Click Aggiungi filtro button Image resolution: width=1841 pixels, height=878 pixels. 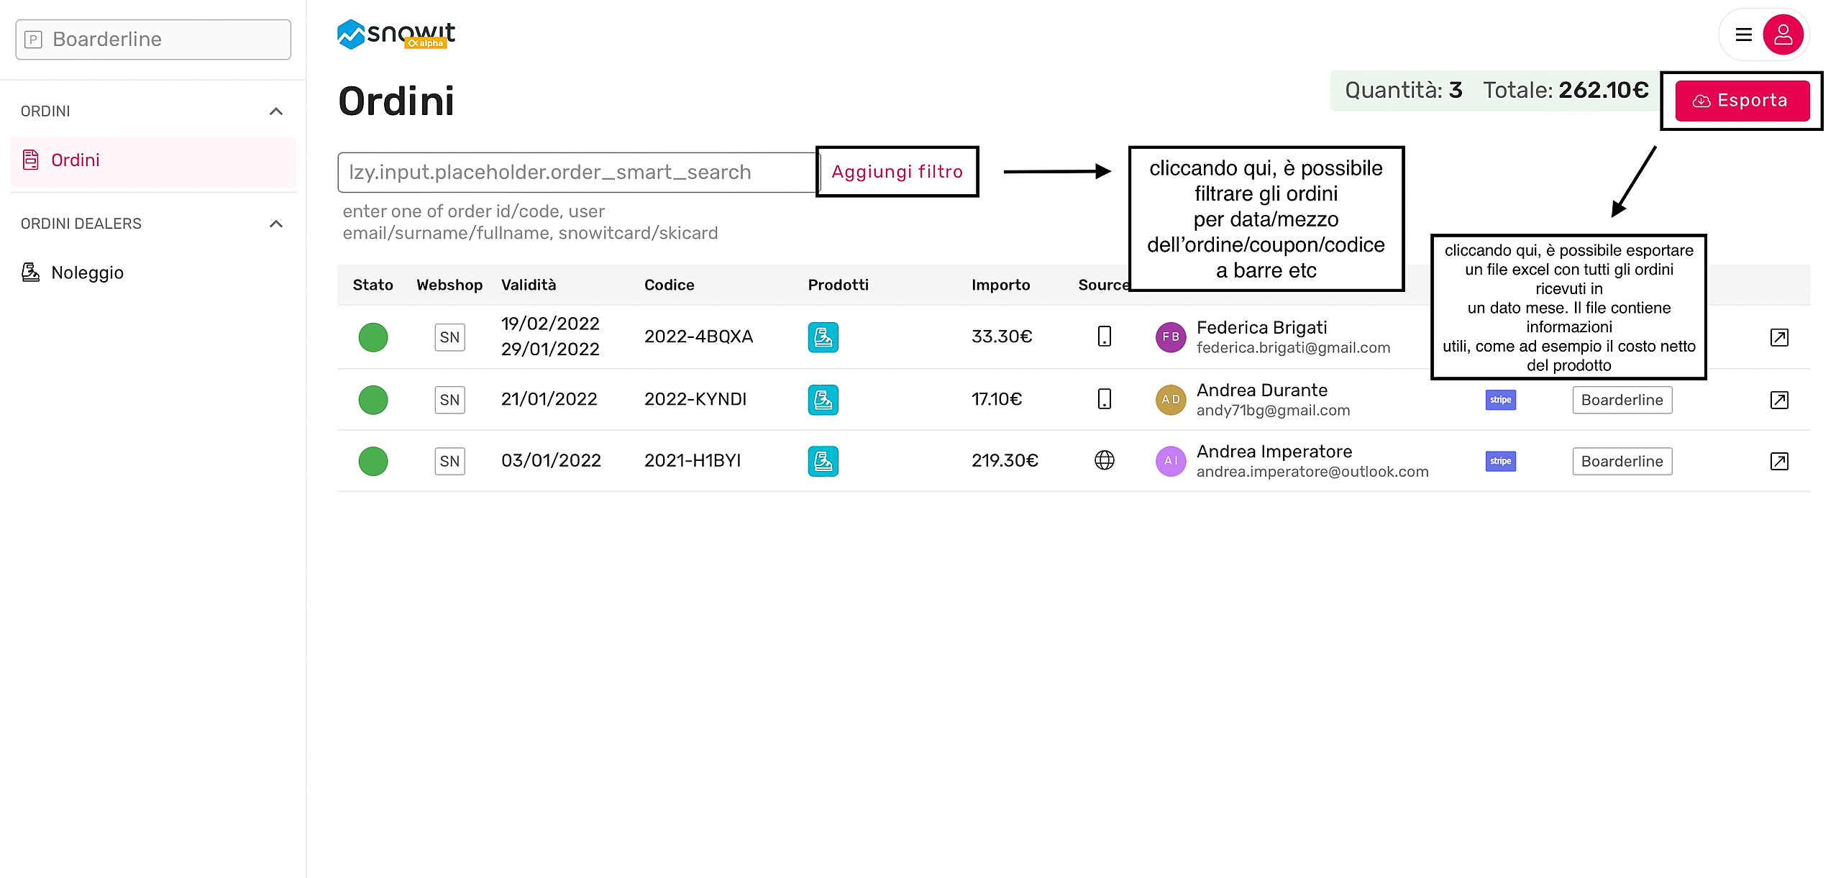[x=897, y=172]
